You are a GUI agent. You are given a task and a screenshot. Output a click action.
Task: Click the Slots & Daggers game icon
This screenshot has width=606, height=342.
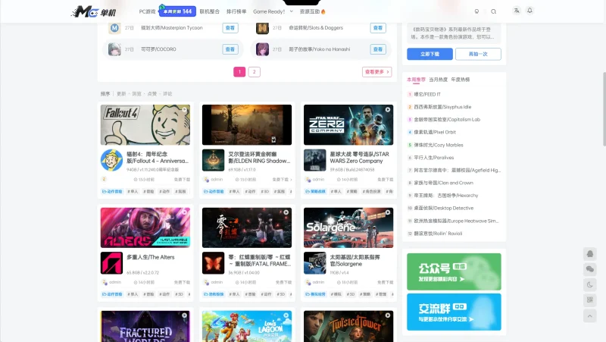pyautogui.click(x=262, y=28)
